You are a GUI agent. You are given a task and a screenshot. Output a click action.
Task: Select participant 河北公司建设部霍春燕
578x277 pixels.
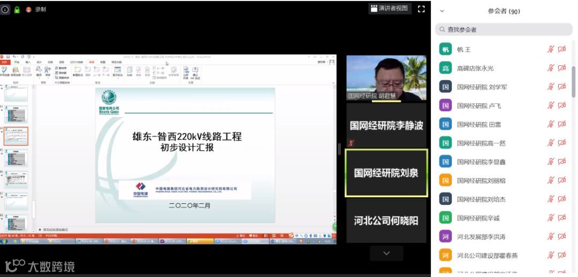pos(503,255)
